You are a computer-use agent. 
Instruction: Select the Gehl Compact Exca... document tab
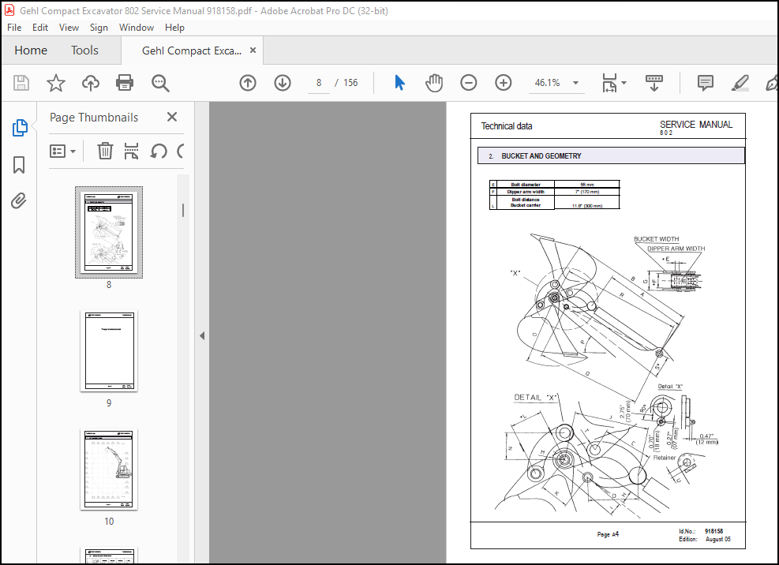tap(192, 51)
